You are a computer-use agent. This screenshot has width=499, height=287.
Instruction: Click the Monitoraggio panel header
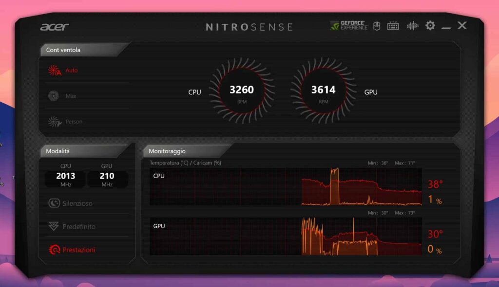(x=167, y=151)
